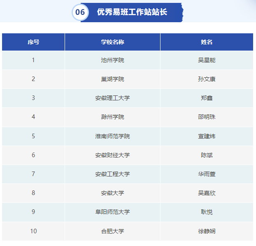The height and width of the screenshot is (246, 256).
Task: Select row number 8 cell
Action: pos(33,193)
